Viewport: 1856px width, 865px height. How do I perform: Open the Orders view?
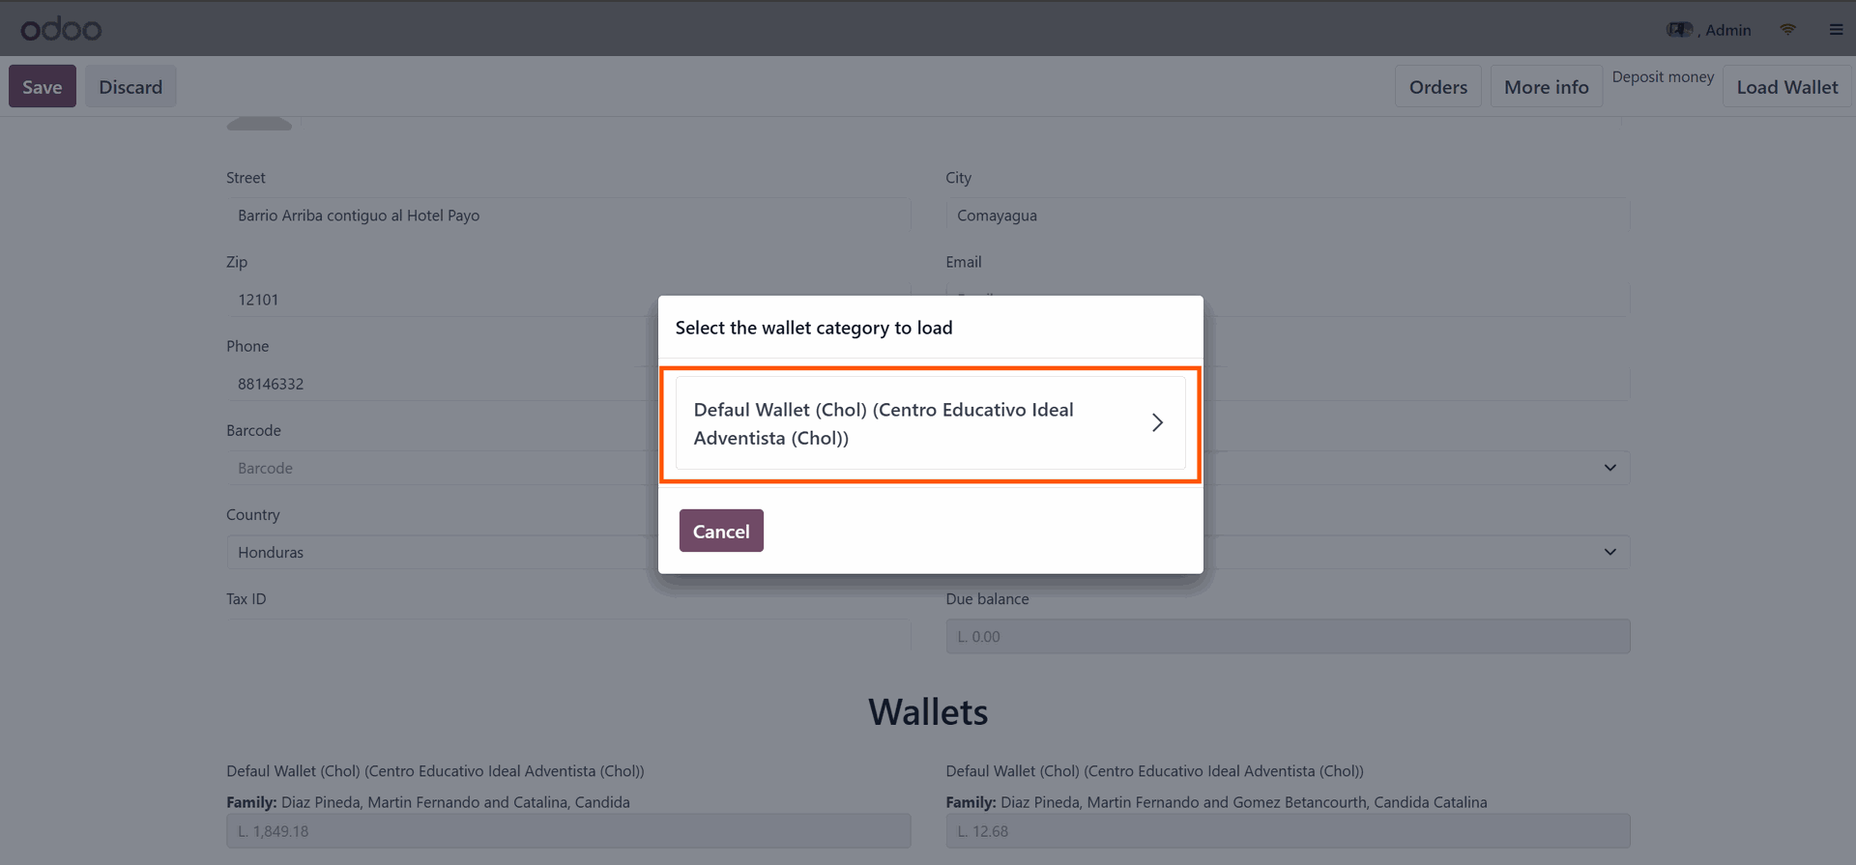1437,87
